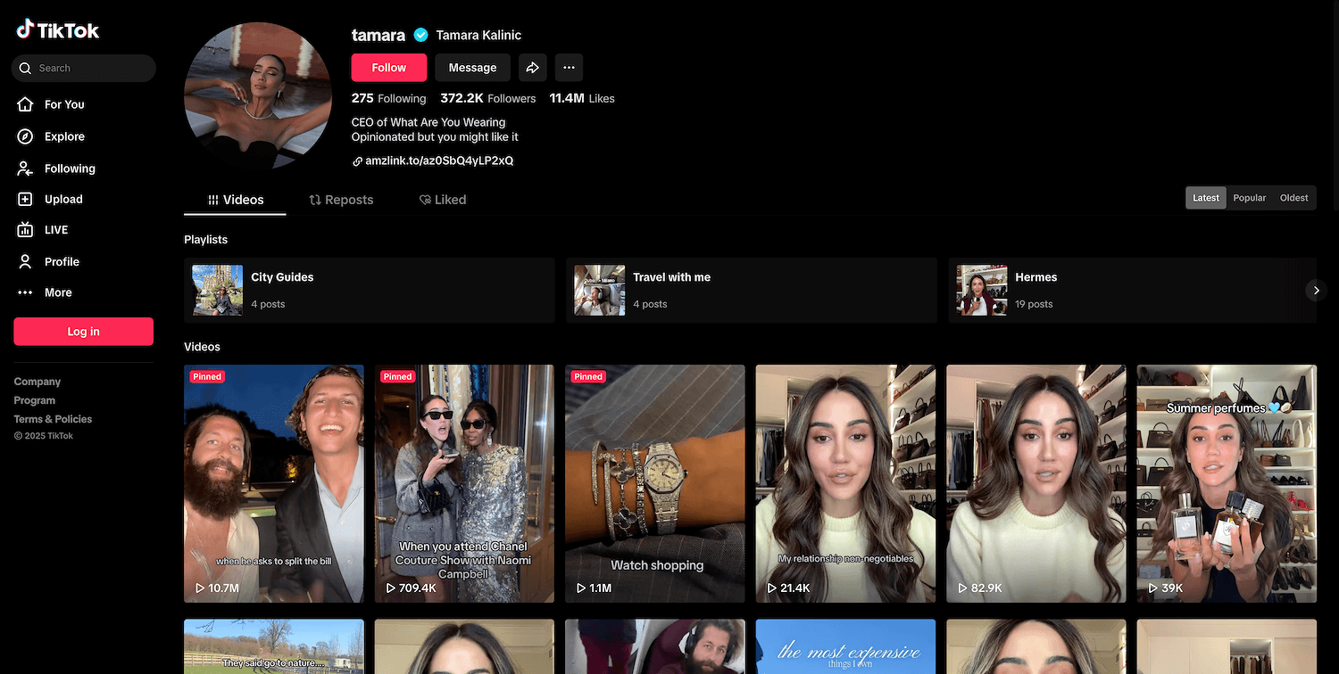1339x674 pixels.
Task: Sort videos by Latest
Action: 1205,198
